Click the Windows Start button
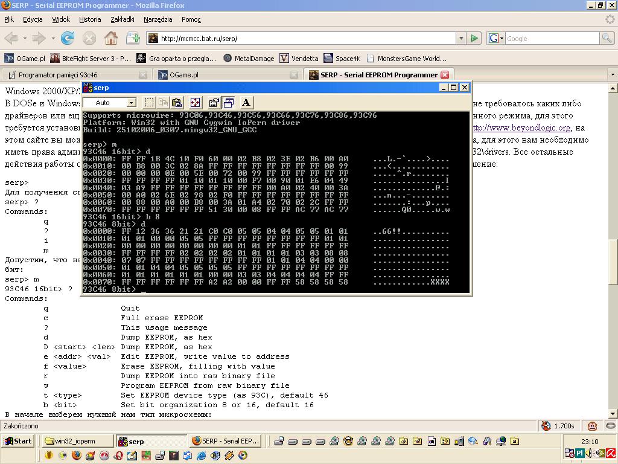 point(18,441)
